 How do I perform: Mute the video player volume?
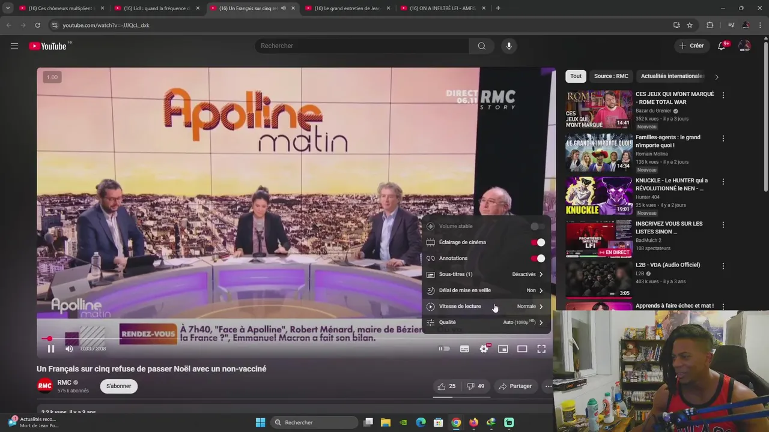(69, 349)
